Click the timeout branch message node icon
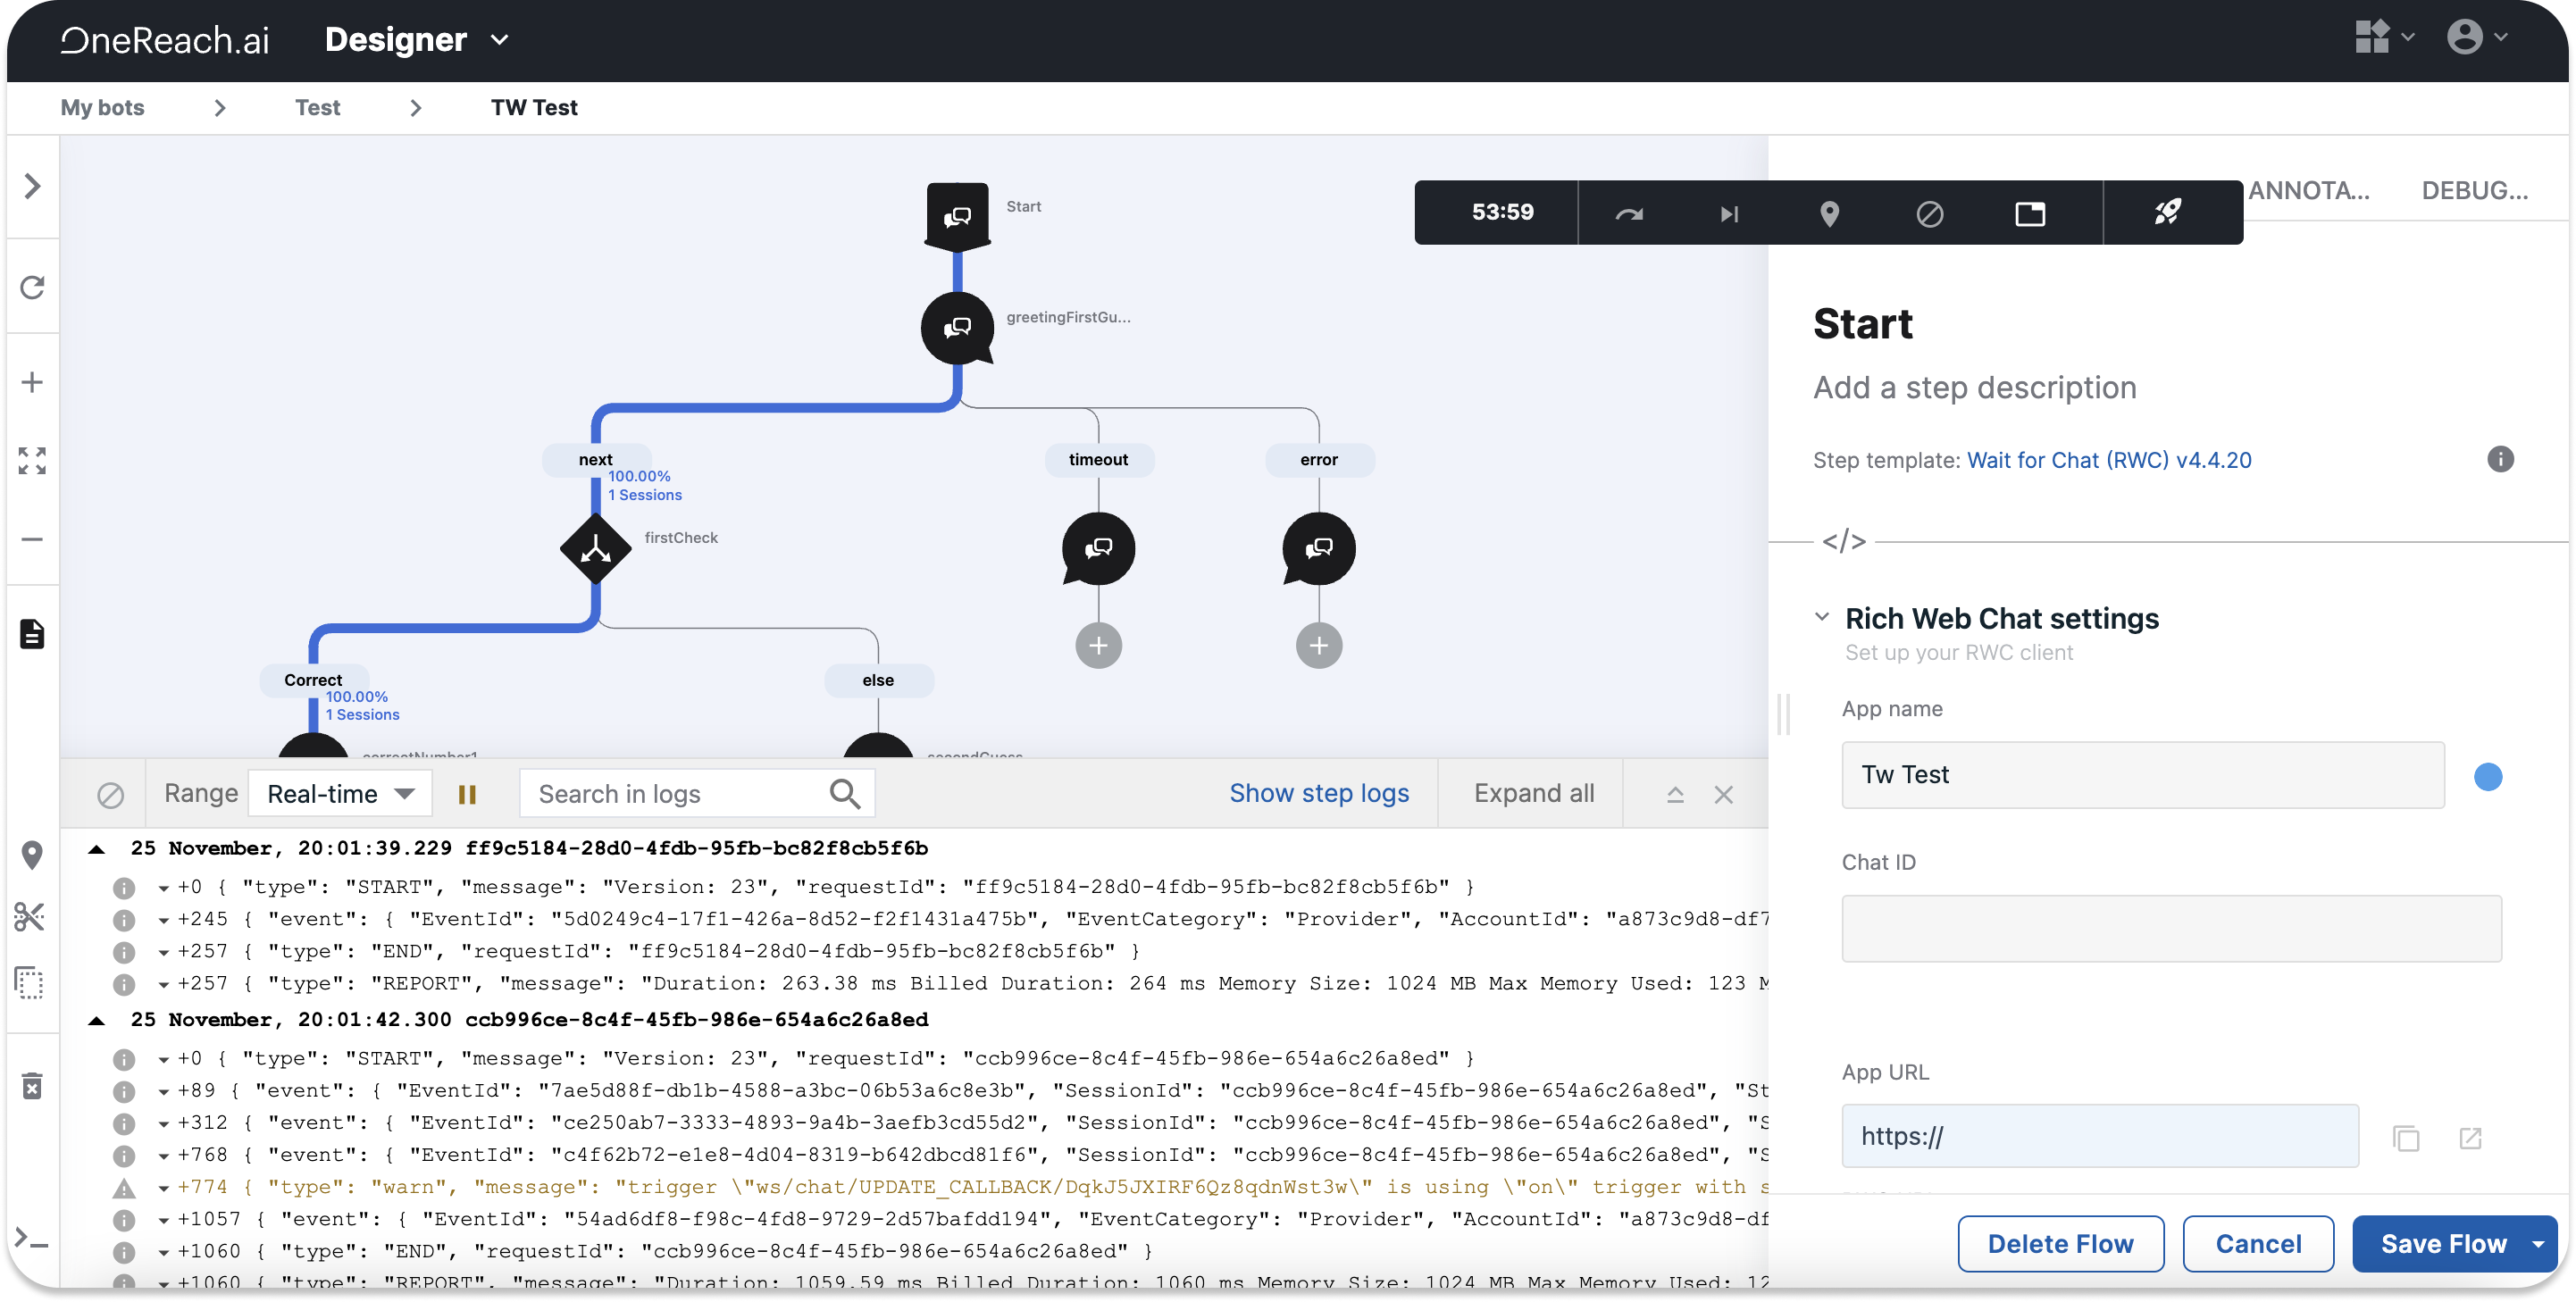This screenshot has width=2576, height=1302. pos(1098,550)
